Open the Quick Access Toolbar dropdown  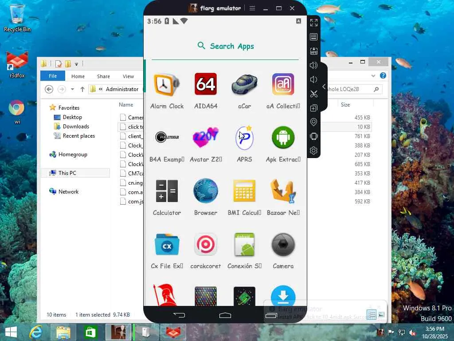(76, 64)
